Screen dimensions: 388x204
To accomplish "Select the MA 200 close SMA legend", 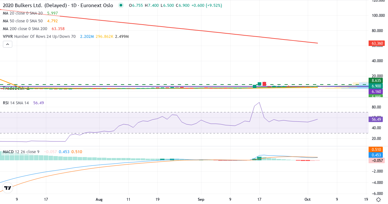I will pos(25,29).
